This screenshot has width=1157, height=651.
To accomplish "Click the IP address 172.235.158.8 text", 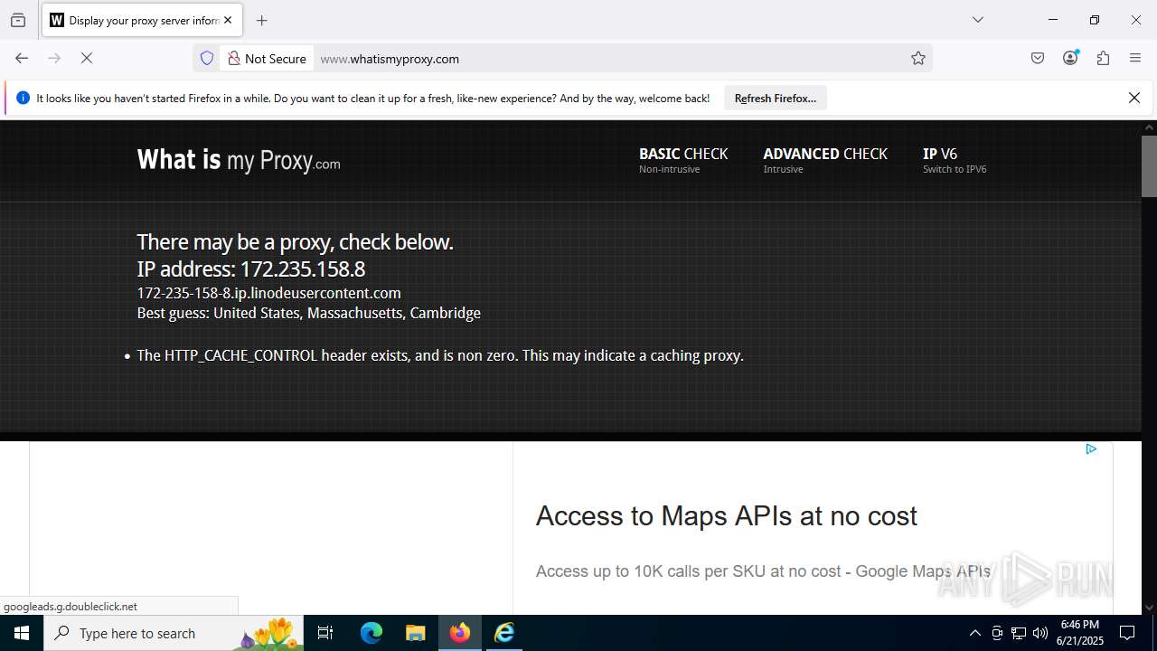I will [x=251, y=269].
